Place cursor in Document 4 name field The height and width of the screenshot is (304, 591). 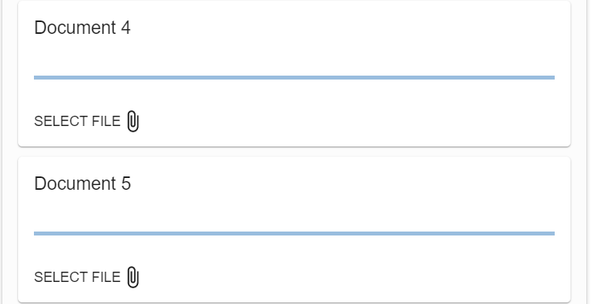point(294,64)
